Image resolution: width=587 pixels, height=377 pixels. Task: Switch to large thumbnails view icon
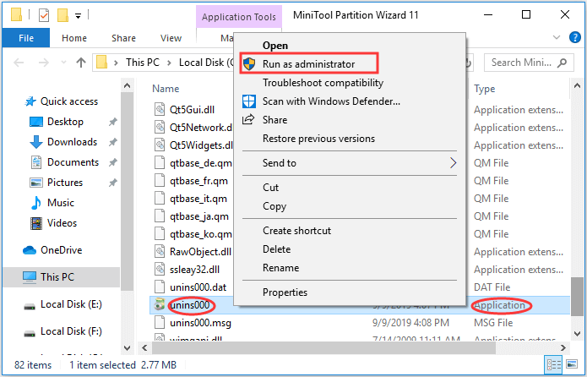[572, 364]
